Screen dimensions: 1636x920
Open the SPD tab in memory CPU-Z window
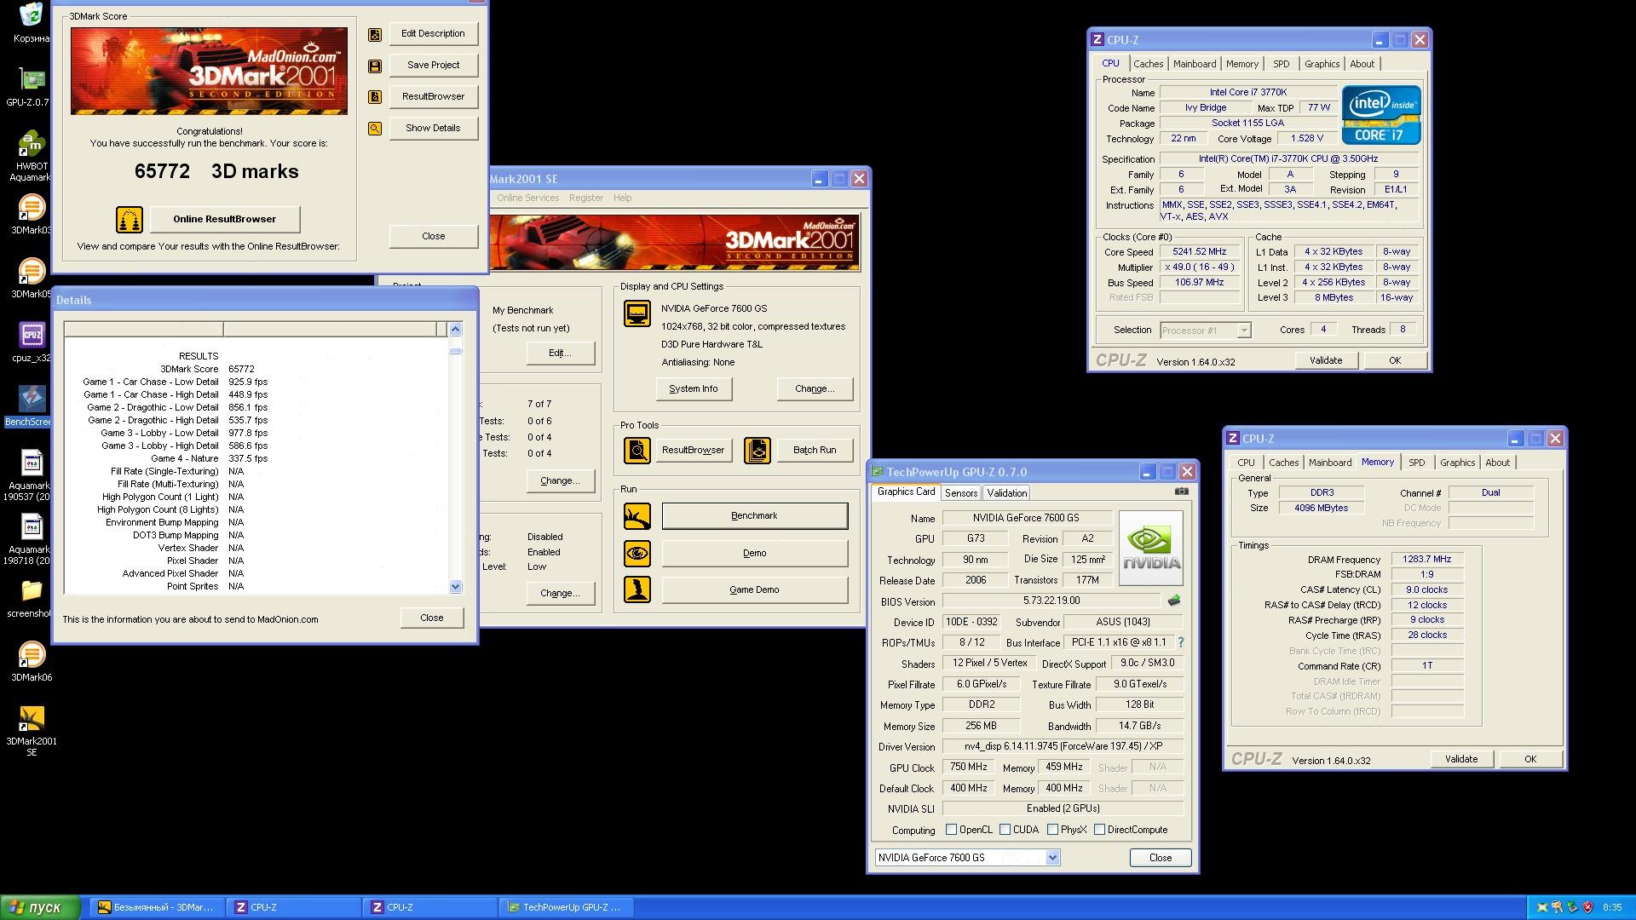point(1416,463)
